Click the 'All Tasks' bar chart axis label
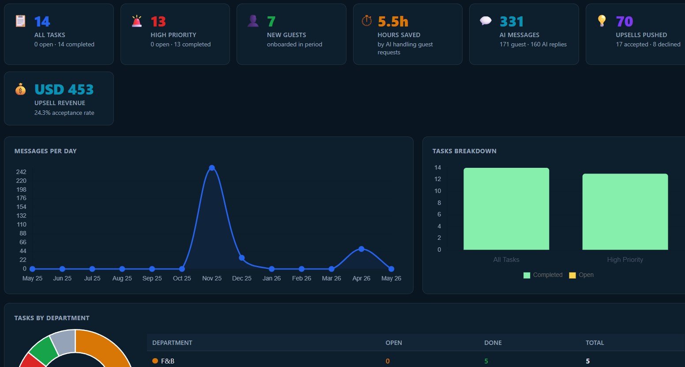This screenshot has width=685, height=367. coord(506,260)
